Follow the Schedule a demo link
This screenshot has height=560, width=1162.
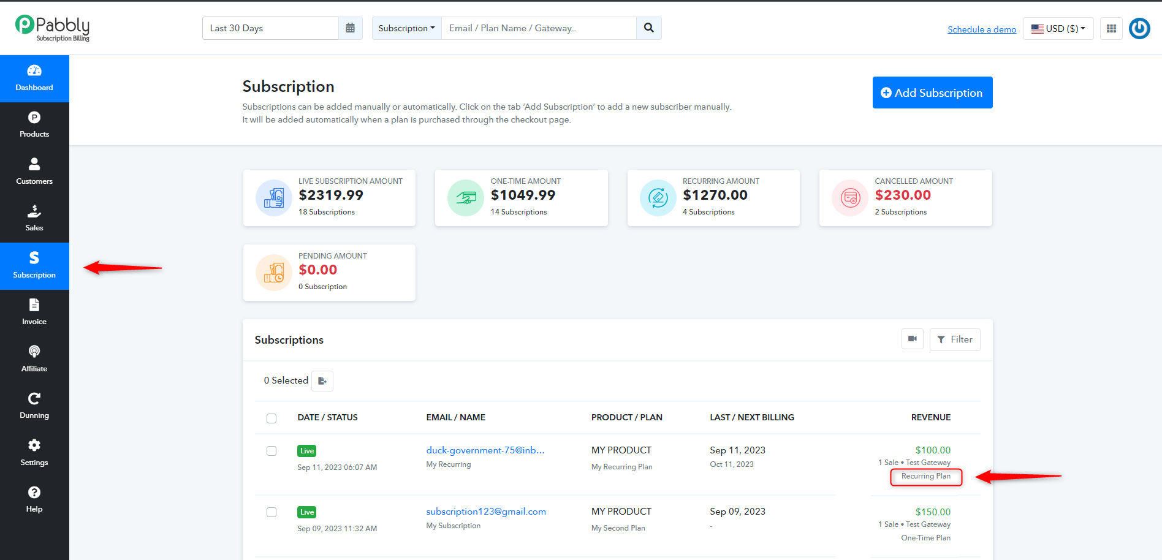(982, 29)
